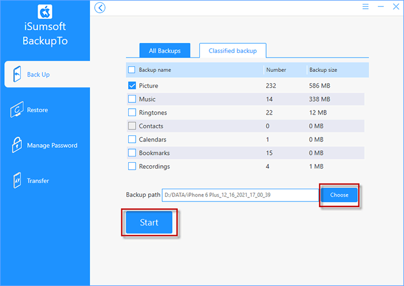Image resolution: width=404 pixels, height=286 pixels.
Task: Click the 1 MB Recordings size
Action: point(316,166)
